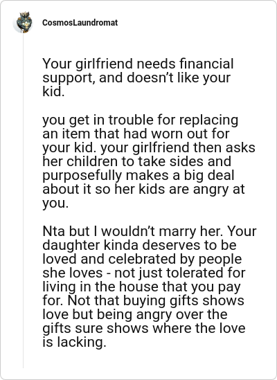277x380 pixels.
Task: Click the word 'Nta' in the comment
Action: click(x=53, y=231)
